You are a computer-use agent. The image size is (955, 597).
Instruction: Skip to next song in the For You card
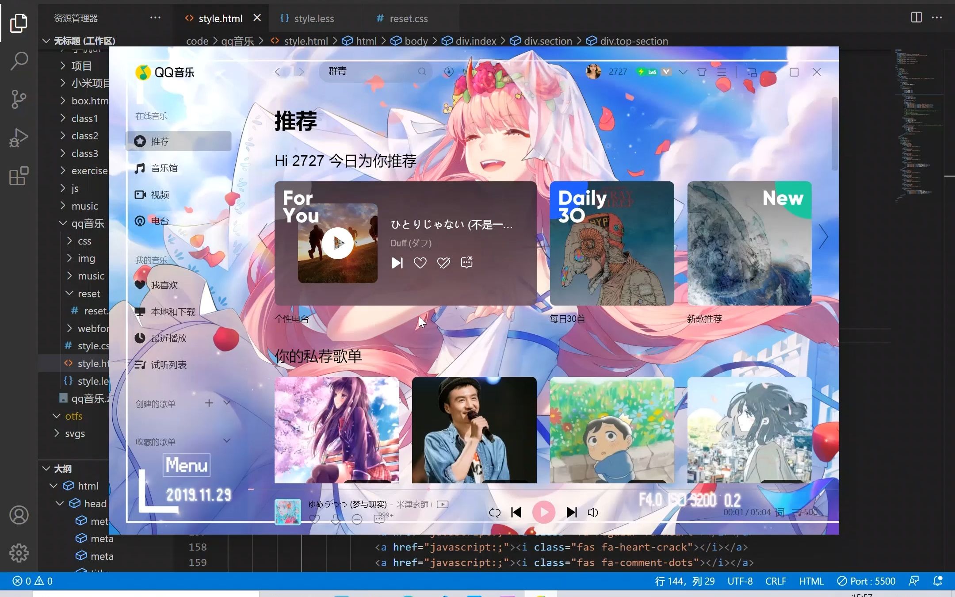point(397,263)
